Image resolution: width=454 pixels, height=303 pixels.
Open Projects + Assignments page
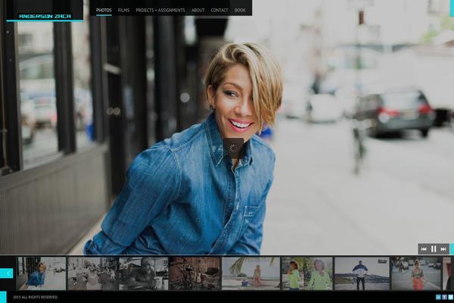point(160,10)
